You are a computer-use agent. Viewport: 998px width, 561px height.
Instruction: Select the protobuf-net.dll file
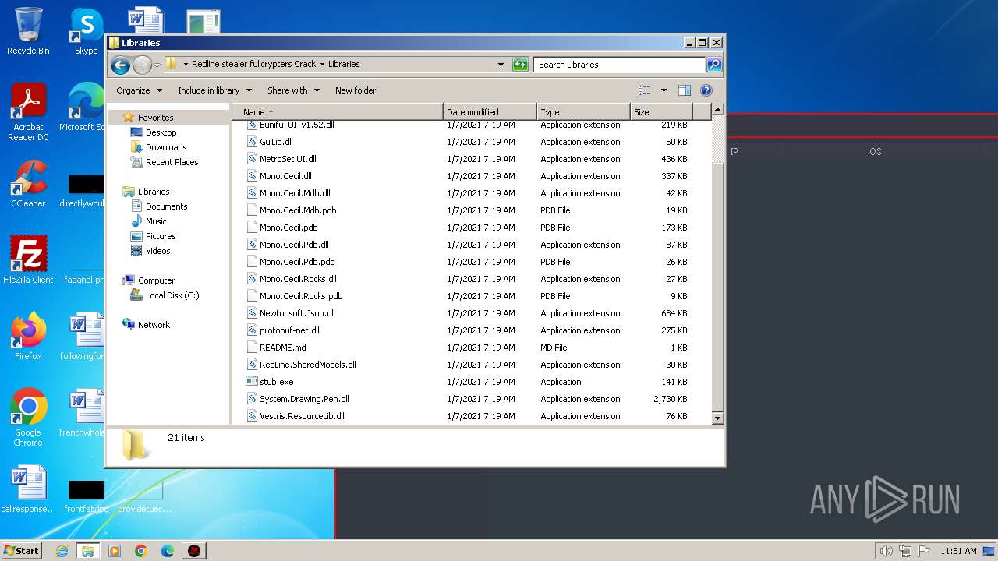coord(289,330)
